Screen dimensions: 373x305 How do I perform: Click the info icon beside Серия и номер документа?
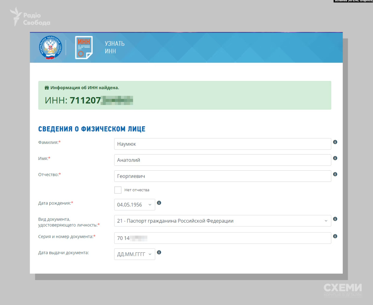pyautogui.click(x=335, y=236)
